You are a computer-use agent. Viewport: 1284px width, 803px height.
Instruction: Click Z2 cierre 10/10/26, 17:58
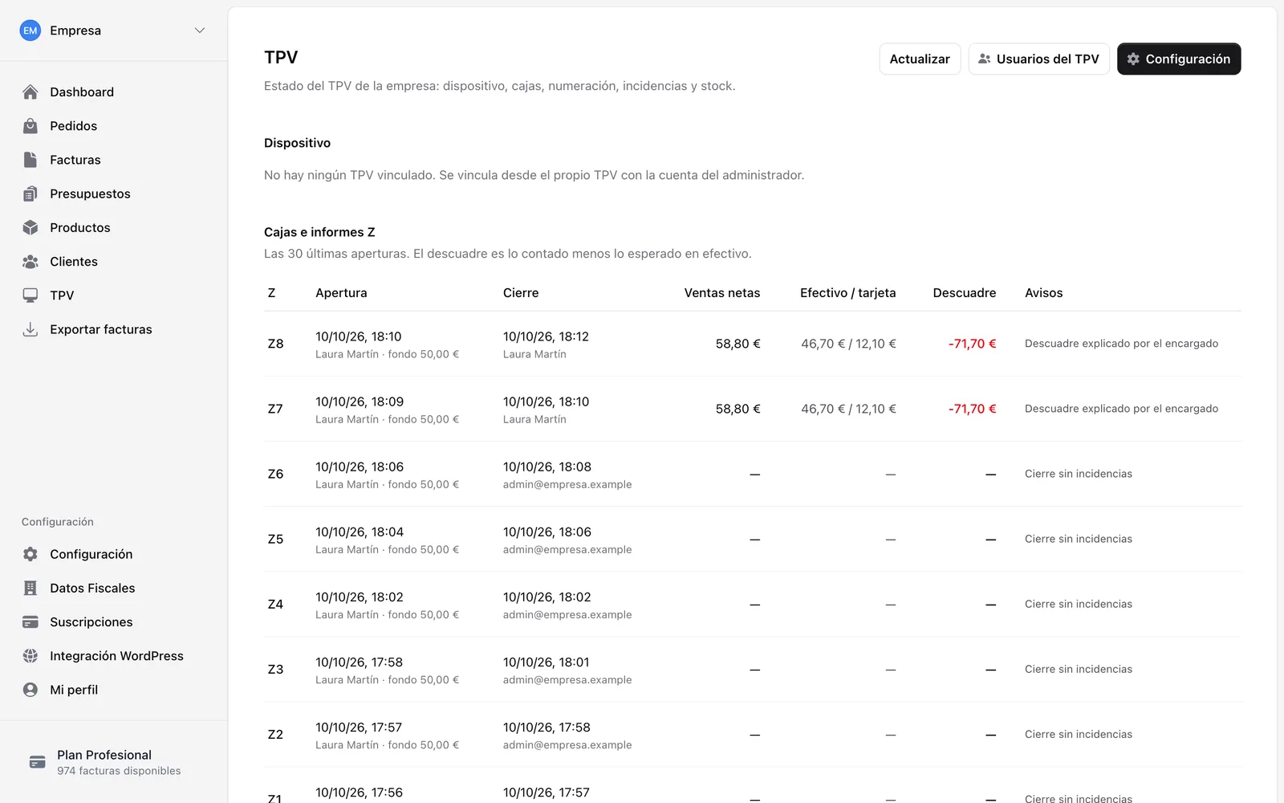click(547, 728)
